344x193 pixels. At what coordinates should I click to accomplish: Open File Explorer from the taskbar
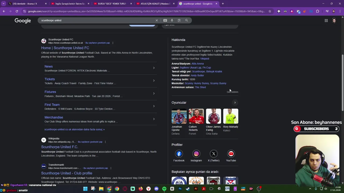[101, 189]
